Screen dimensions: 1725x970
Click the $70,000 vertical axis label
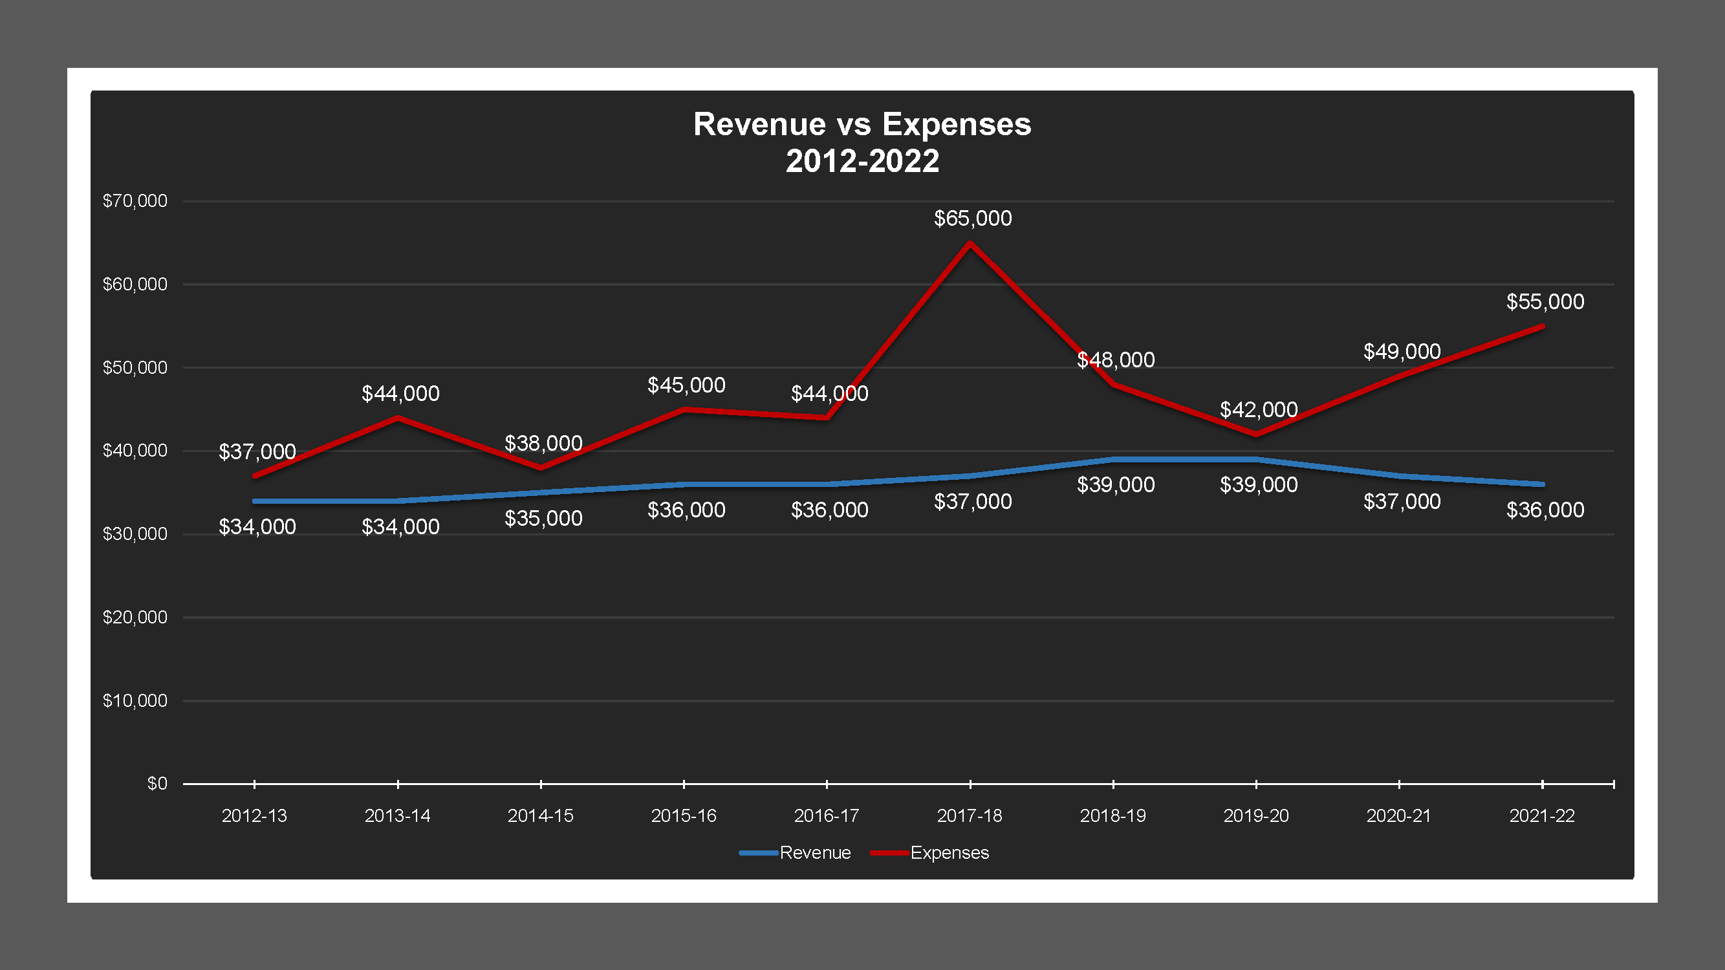[x=135, y=201]
